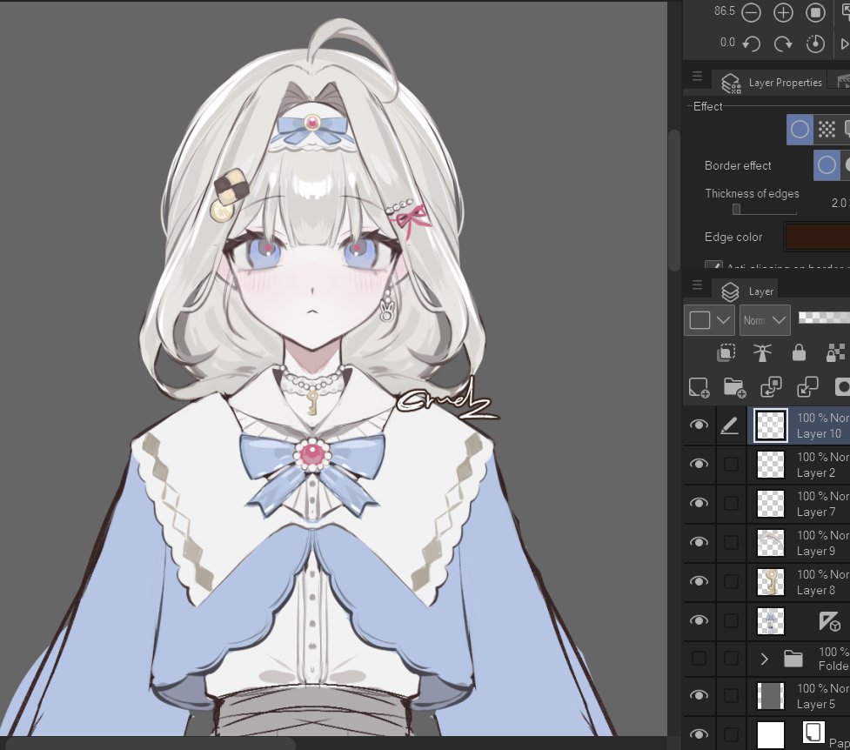
Task: Click the New Raster Layer icon
Action: coord(699,388)
